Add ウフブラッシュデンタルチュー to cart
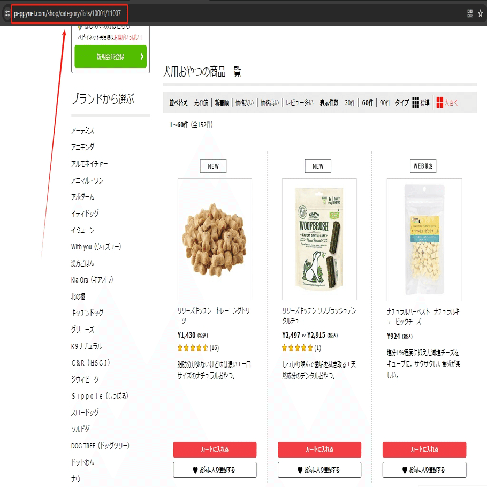 tap(319, 450)
